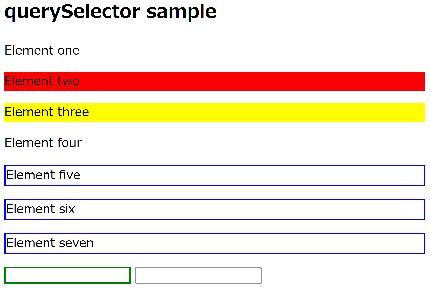The width and height of the screenshot is (430, 288).
Task: Click the word "four" in Element four
Action: [70, 143]
